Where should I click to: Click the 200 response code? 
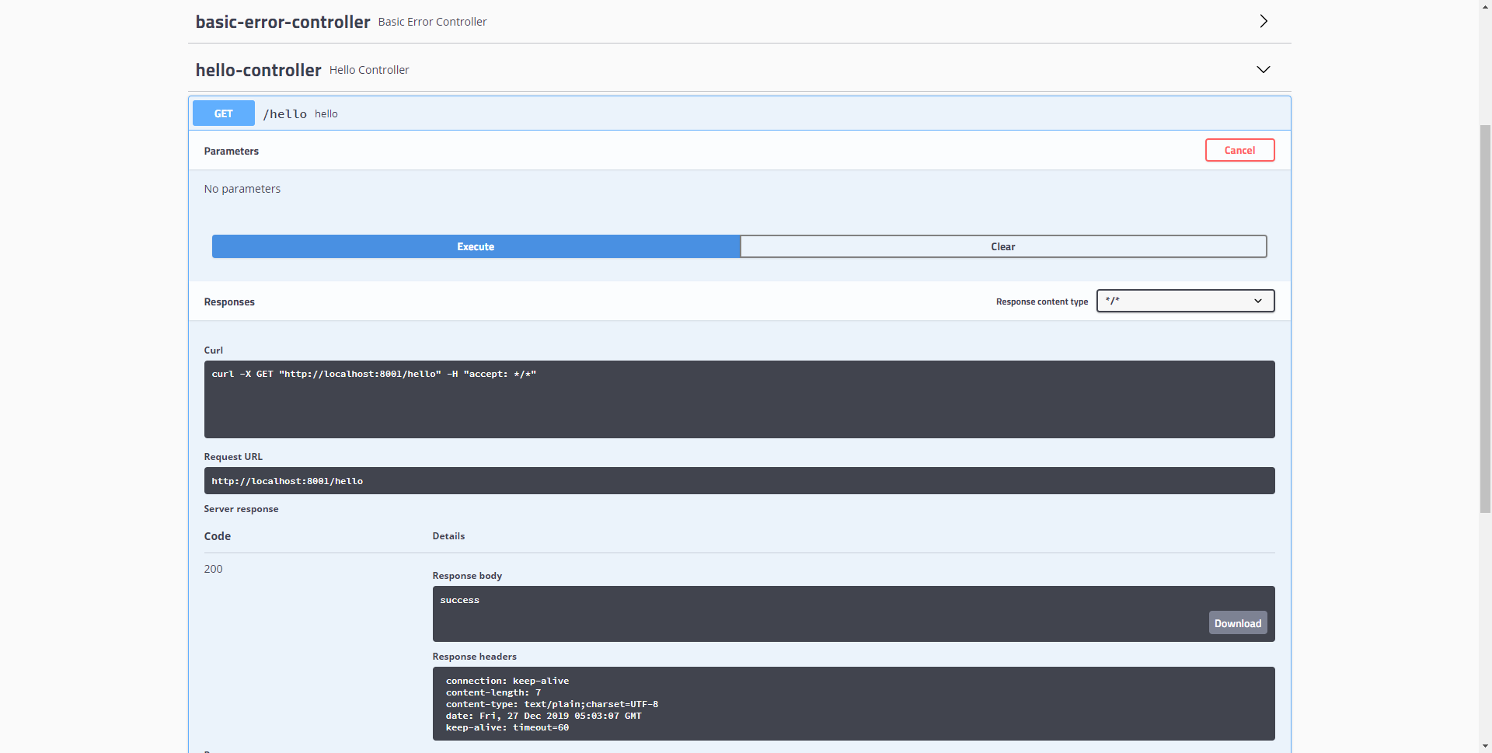coord(214,569)
